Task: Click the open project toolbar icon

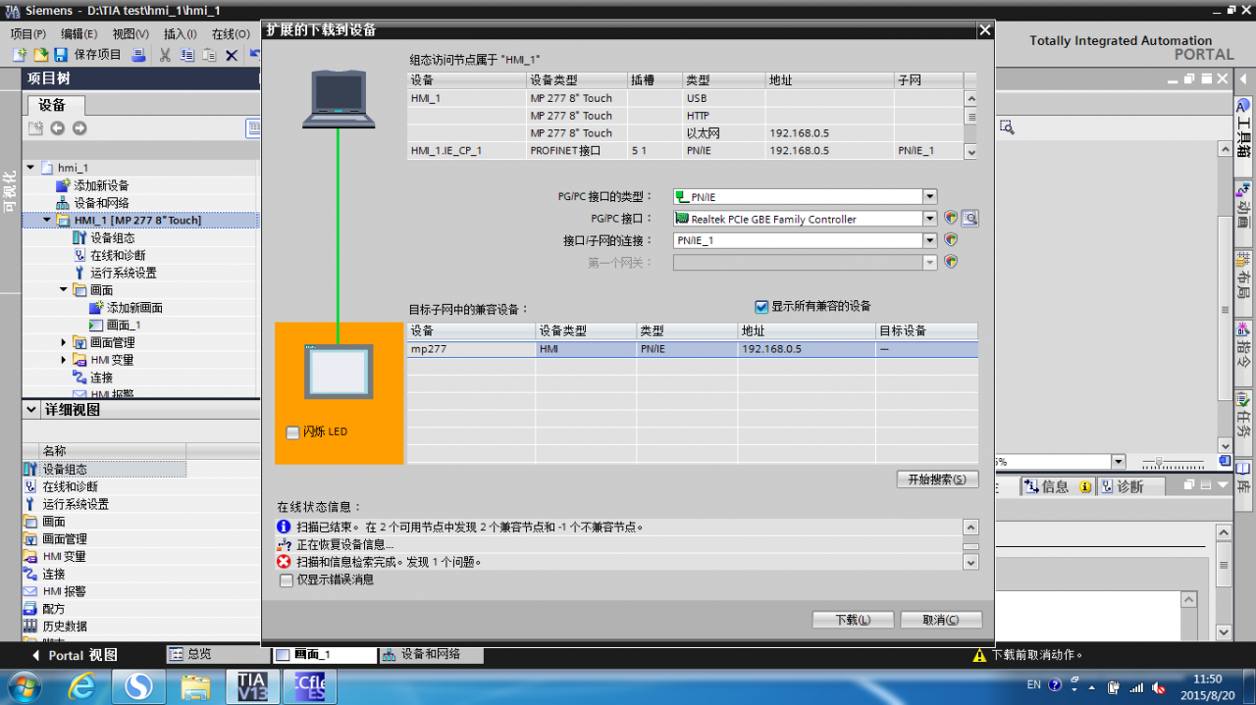Action: coord(40,55)
